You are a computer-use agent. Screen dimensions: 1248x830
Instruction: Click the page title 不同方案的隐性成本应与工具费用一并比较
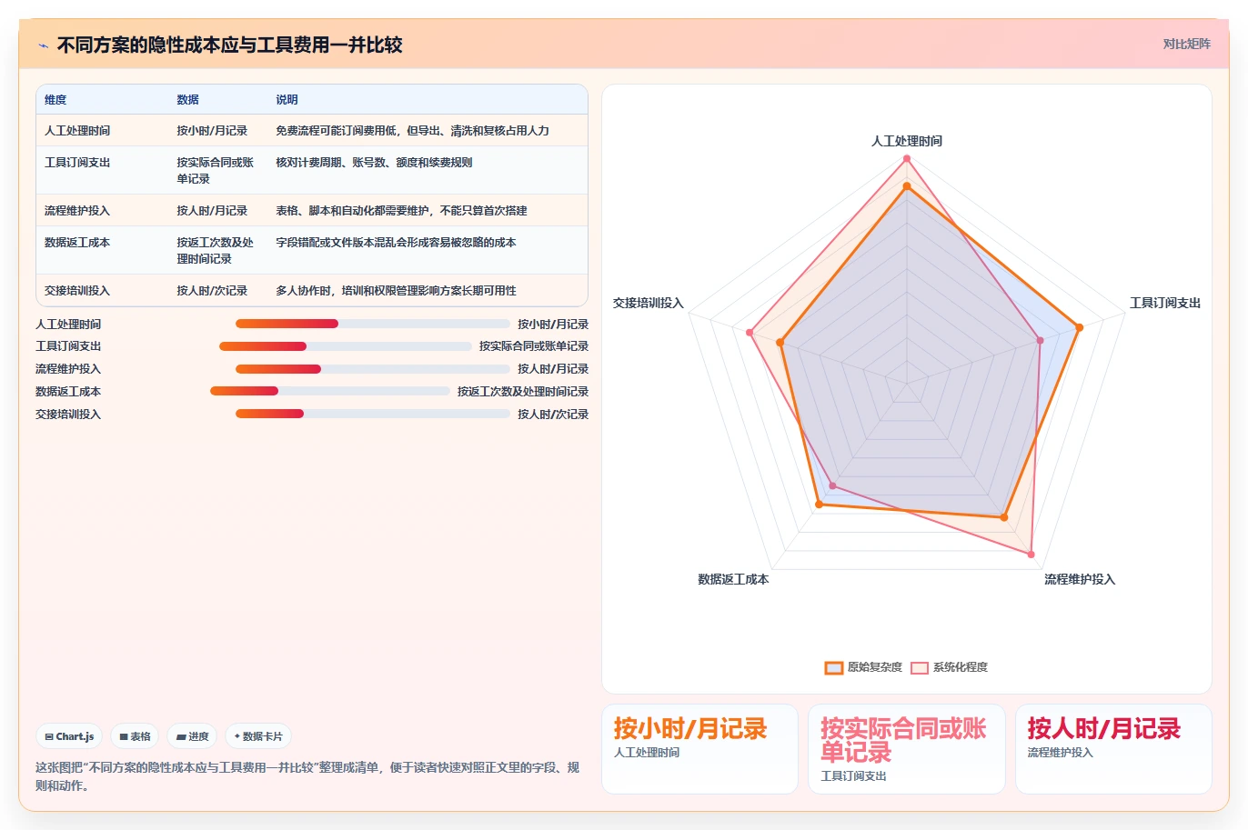230,45
